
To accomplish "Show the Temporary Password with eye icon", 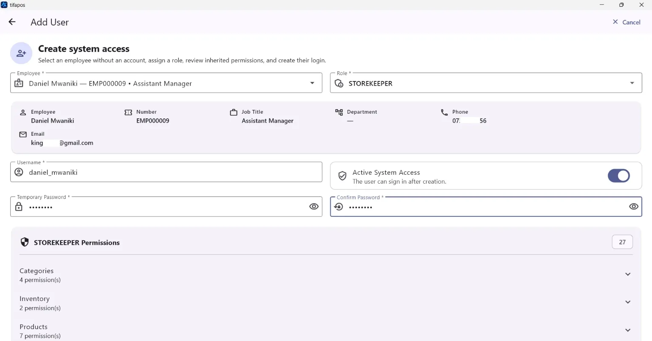I will pyautogui.click(x=314, y=207).
